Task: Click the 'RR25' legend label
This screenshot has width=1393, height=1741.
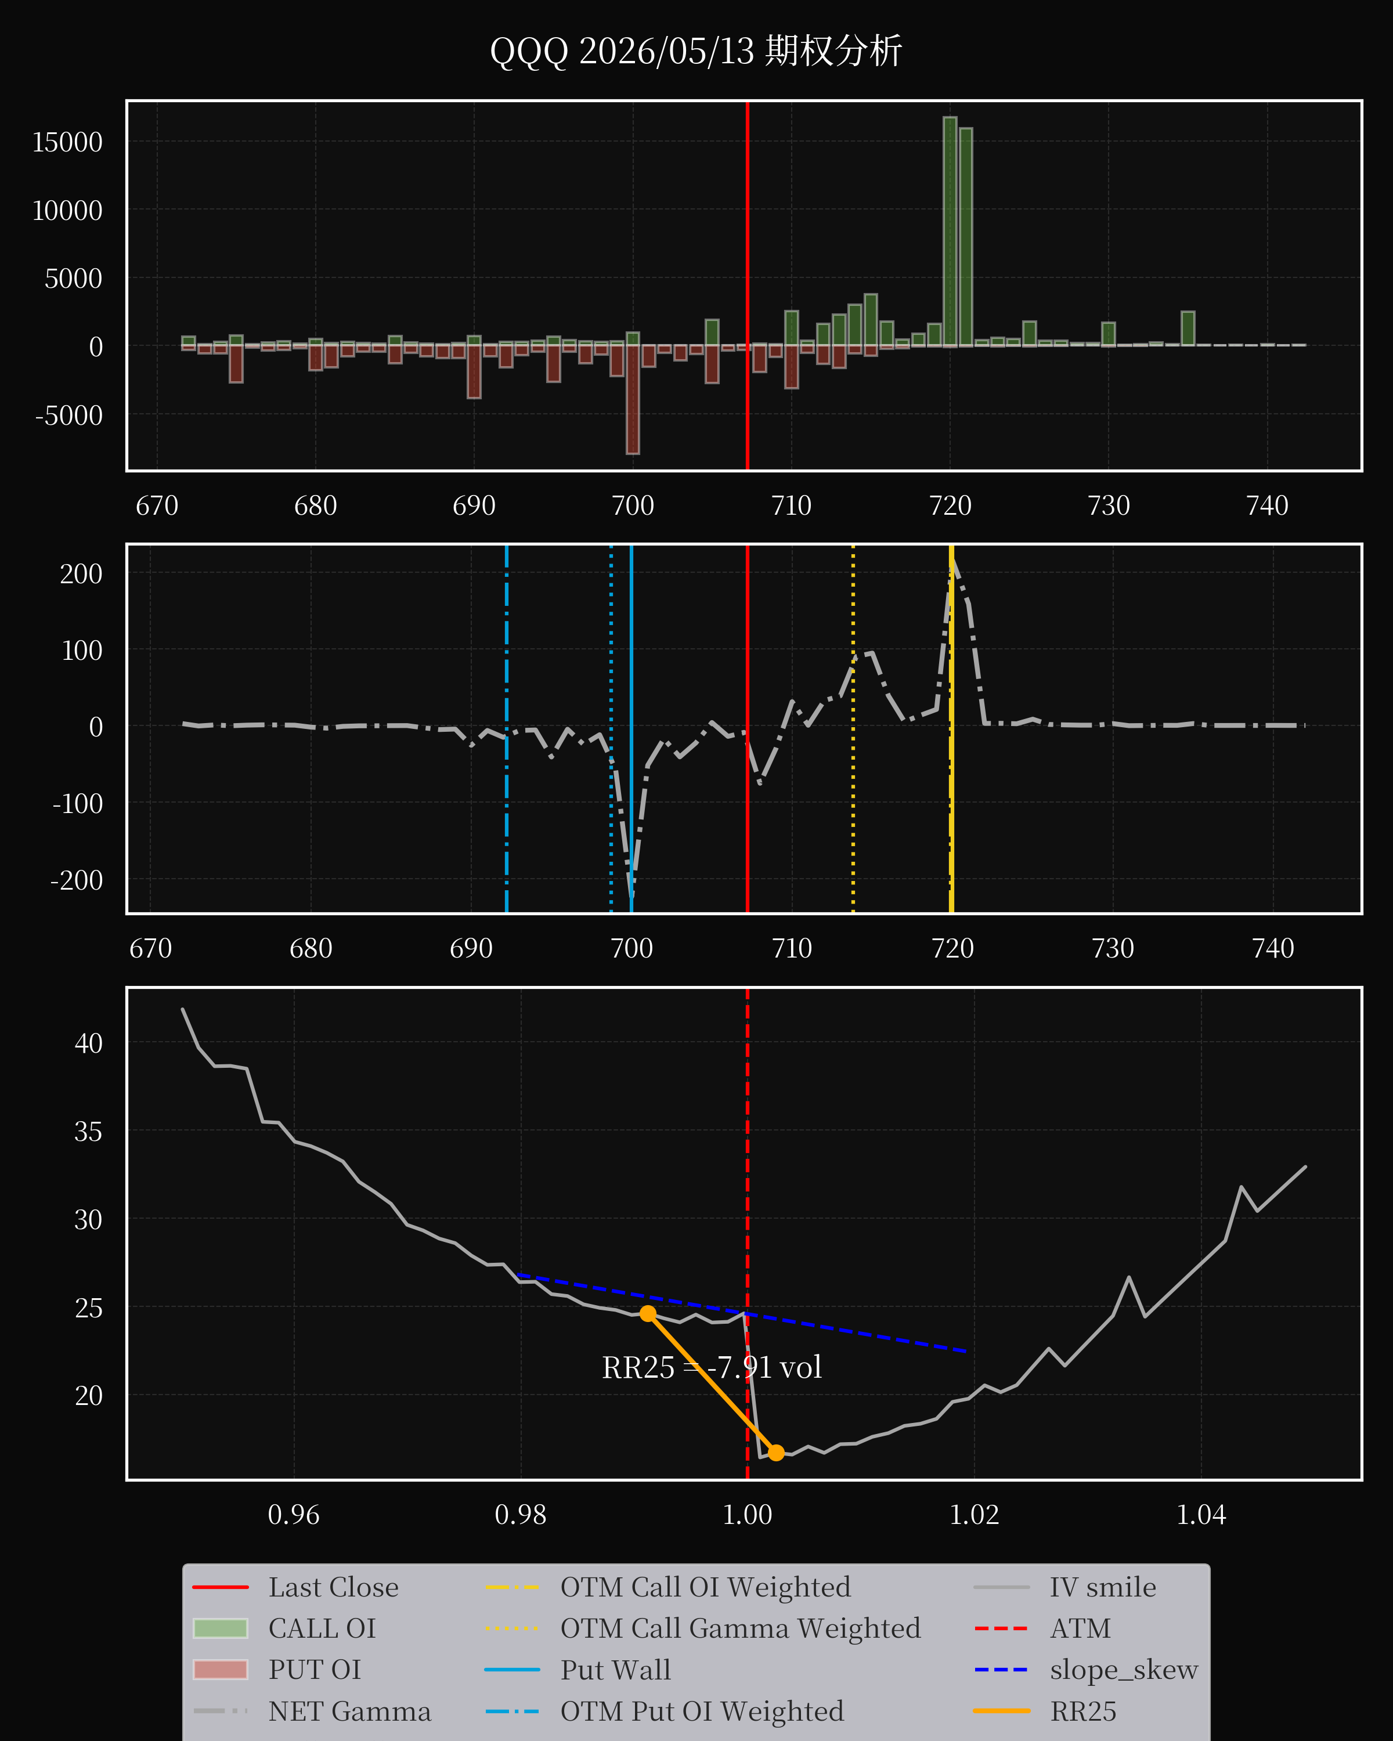Action: tap(1083, 1710)
